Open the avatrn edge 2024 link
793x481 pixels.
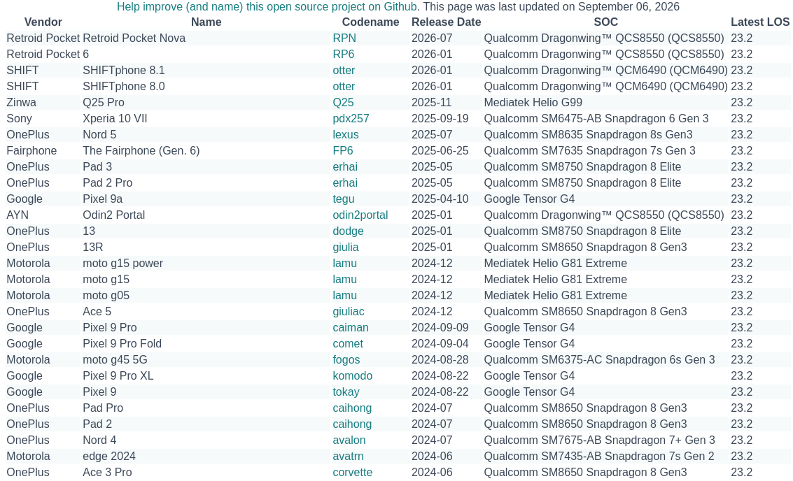(x=349, y=457)
